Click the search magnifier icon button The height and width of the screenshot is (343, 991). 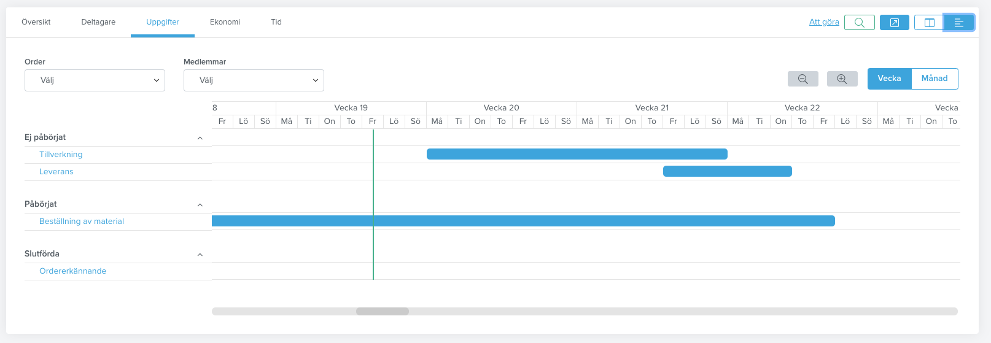[859, 23]
